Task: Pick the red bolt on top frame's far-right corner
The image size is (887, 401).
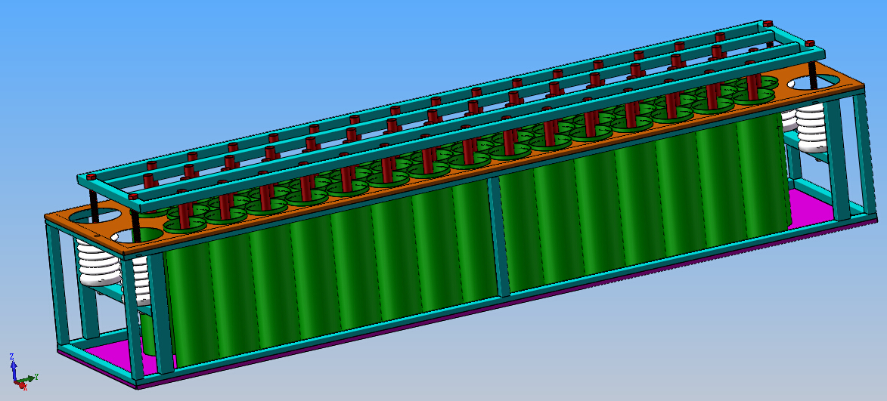Action: pos(767,24)
